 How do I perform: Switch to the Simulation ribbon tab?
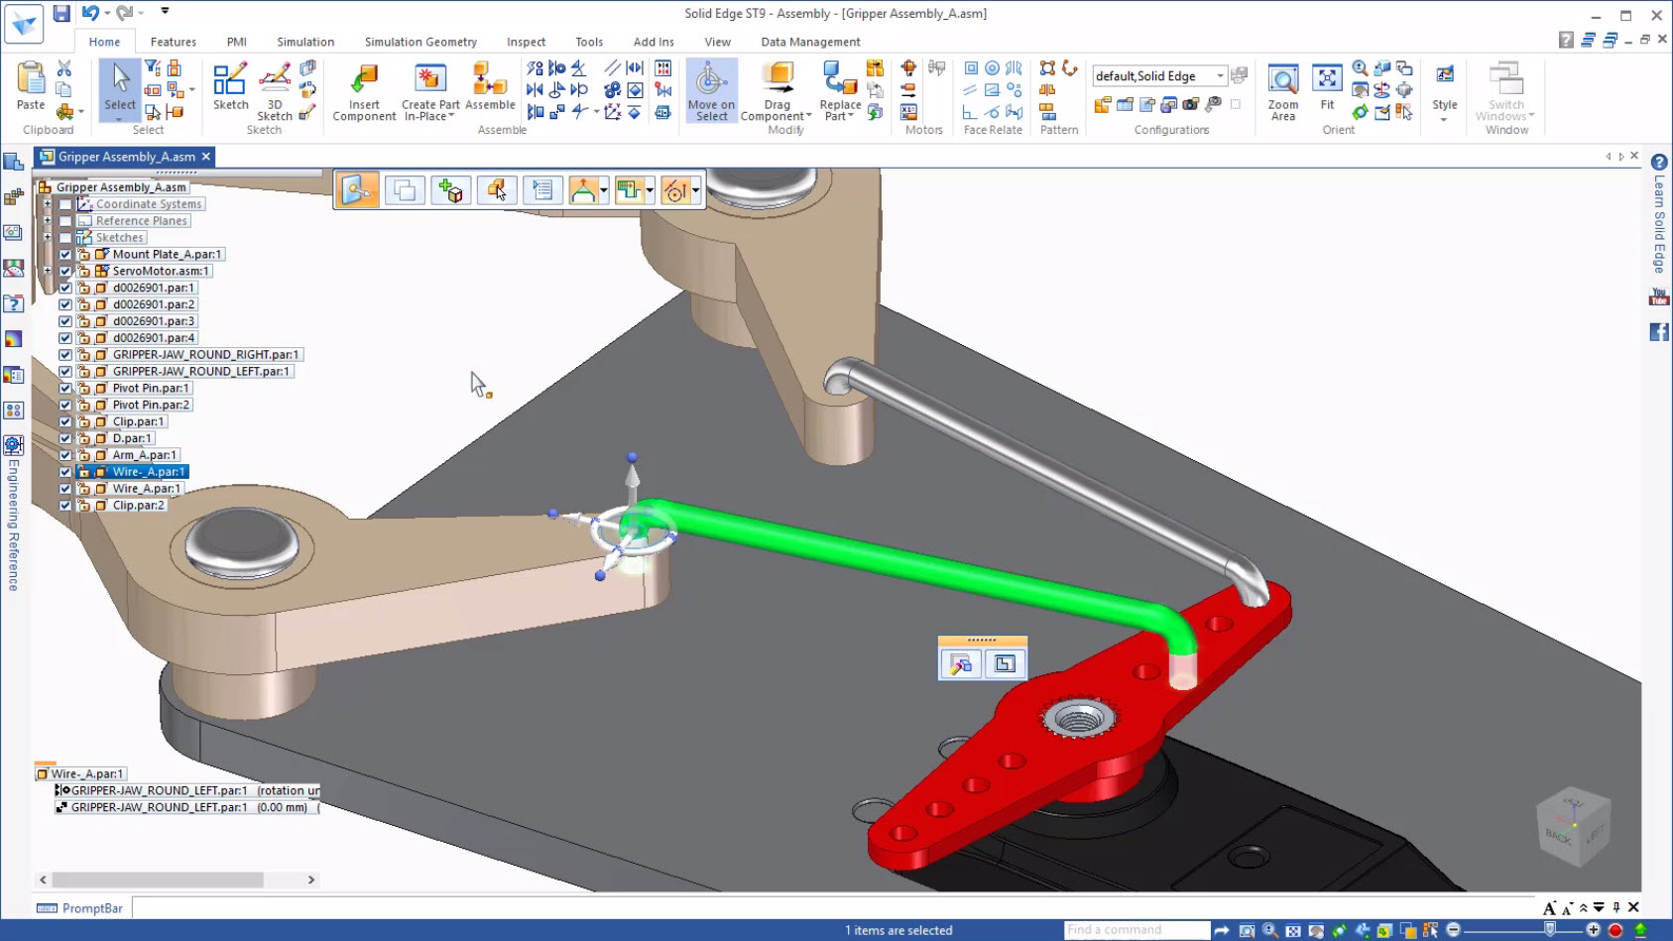click(304, 41)
